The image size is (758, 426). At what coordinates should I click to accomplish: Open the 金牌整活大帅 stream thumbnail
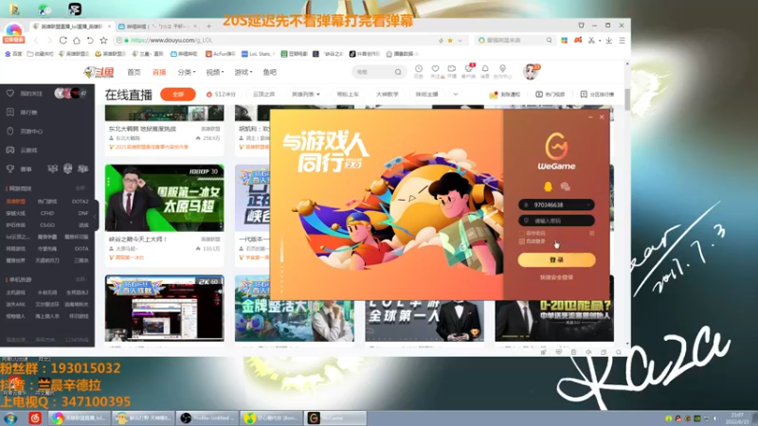click(294, 309)
